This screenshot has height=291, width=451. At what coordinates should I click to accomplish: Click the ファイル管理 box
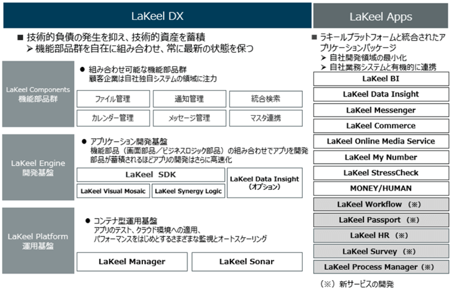(113, 99)
